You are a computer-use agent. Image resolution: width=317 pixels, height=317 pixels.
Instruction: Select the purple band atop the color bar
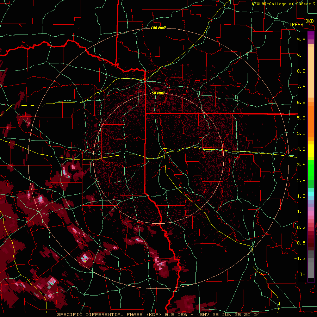click(x=311, y=35)
